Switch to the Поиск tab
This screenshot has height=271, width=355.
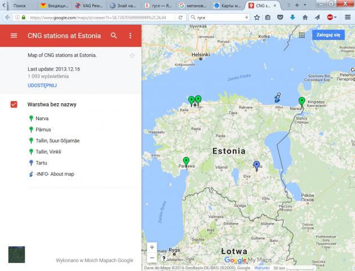pyautogui.click(x=20, y=6)
